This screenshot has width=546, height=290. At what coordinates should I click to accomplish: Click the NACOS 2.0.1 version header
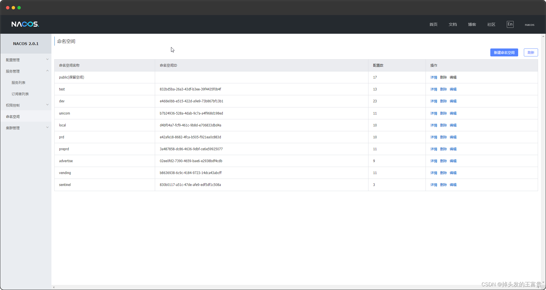pos(26,44)
